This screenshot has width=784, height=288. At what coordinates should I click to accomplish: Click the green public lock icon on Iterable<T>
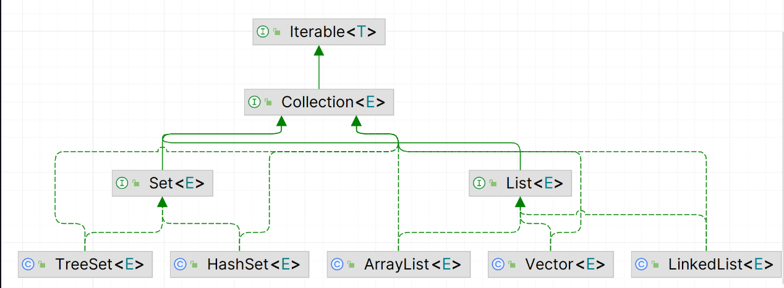278,32
